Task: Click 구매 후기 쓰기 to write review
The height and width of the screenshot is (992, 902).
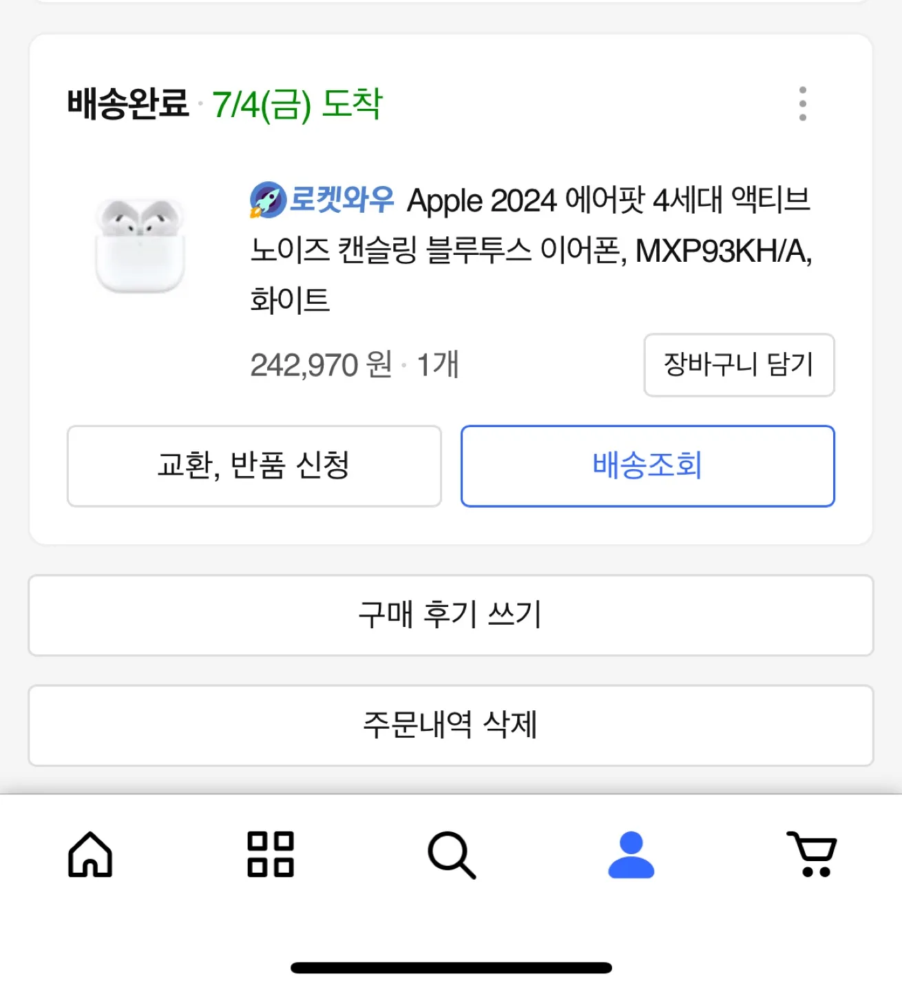Action: 450,615
